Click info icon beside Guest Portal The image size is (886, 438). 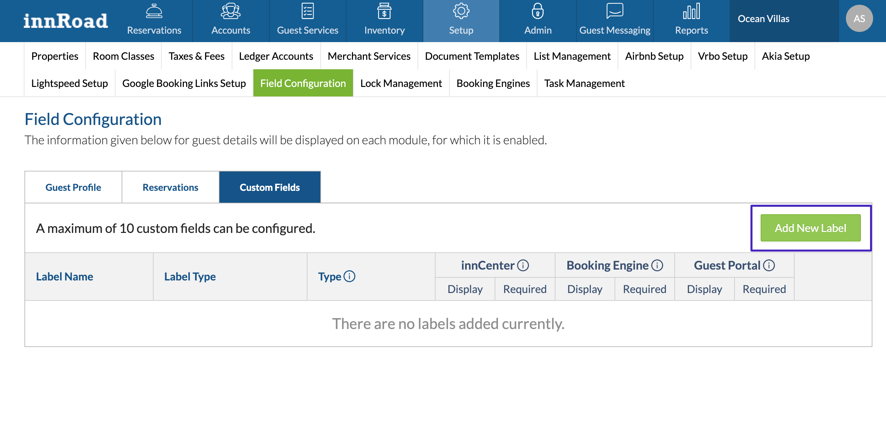pyautogui.click(x=769, y=266)
